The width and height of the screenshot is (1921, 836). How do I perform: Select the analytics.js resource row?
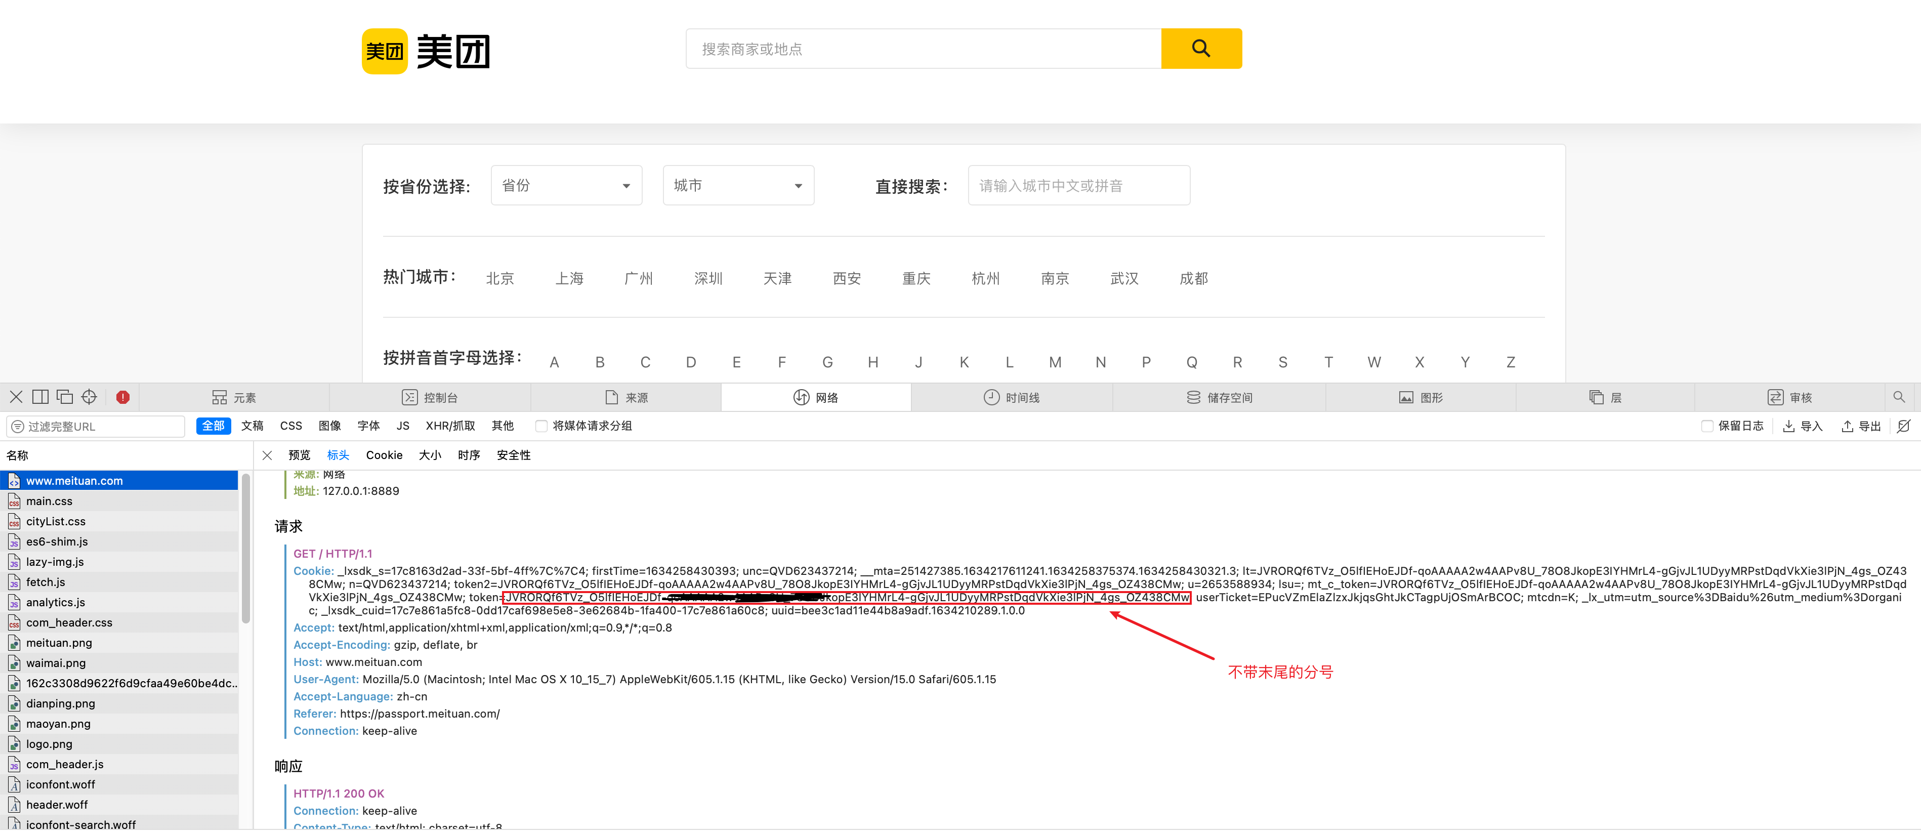pos(119,602)
